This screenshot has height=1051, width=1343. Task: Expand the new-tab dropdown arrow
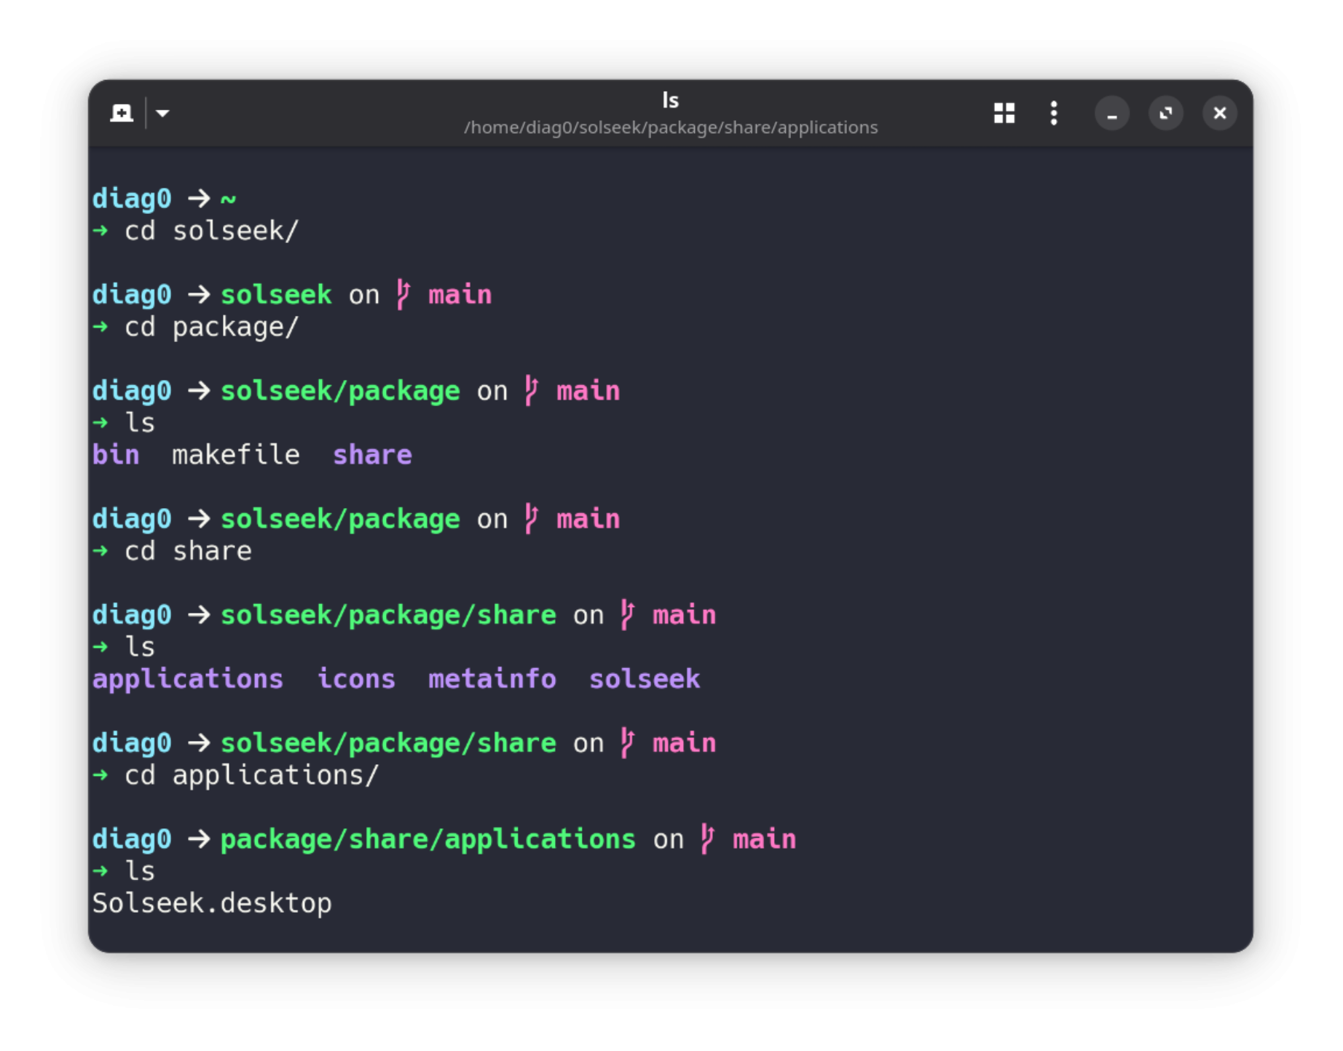pos(162,113)
